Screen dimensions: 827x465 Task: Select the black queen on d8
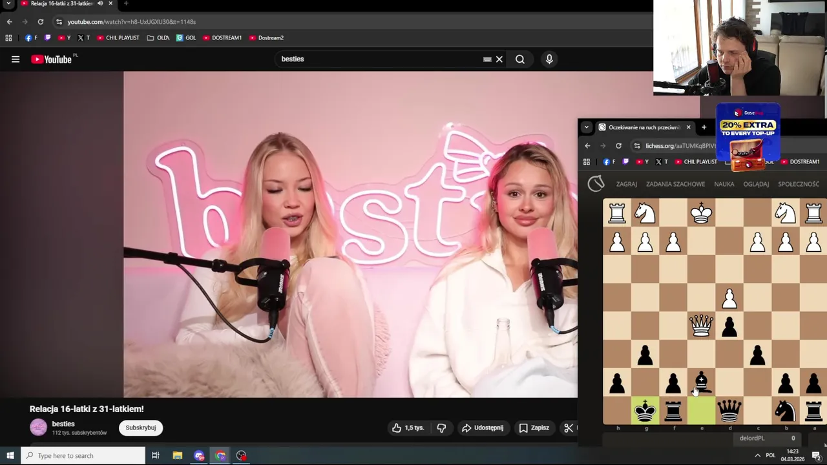pos(729,409)
